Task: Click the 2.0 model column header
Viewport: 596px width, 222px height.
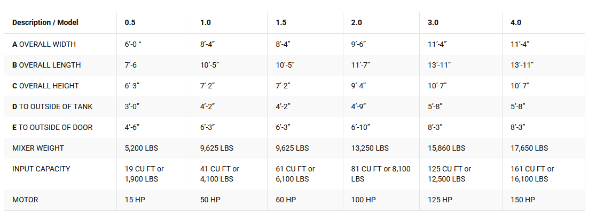Action: (x=357, y=22)
